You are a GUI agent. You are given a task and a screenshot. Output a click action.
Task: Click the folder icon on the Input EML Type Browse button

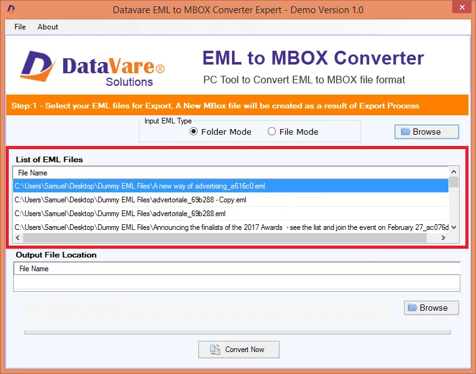click(405, 132)
